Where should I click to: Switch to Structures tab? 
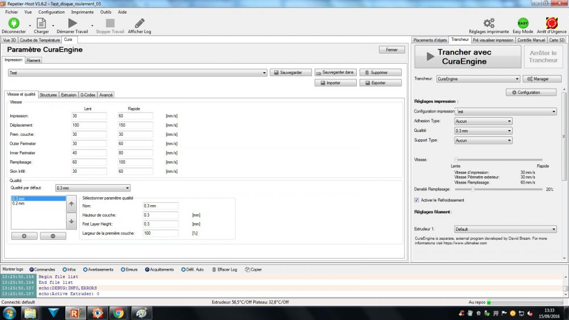(x=48, y=95)
